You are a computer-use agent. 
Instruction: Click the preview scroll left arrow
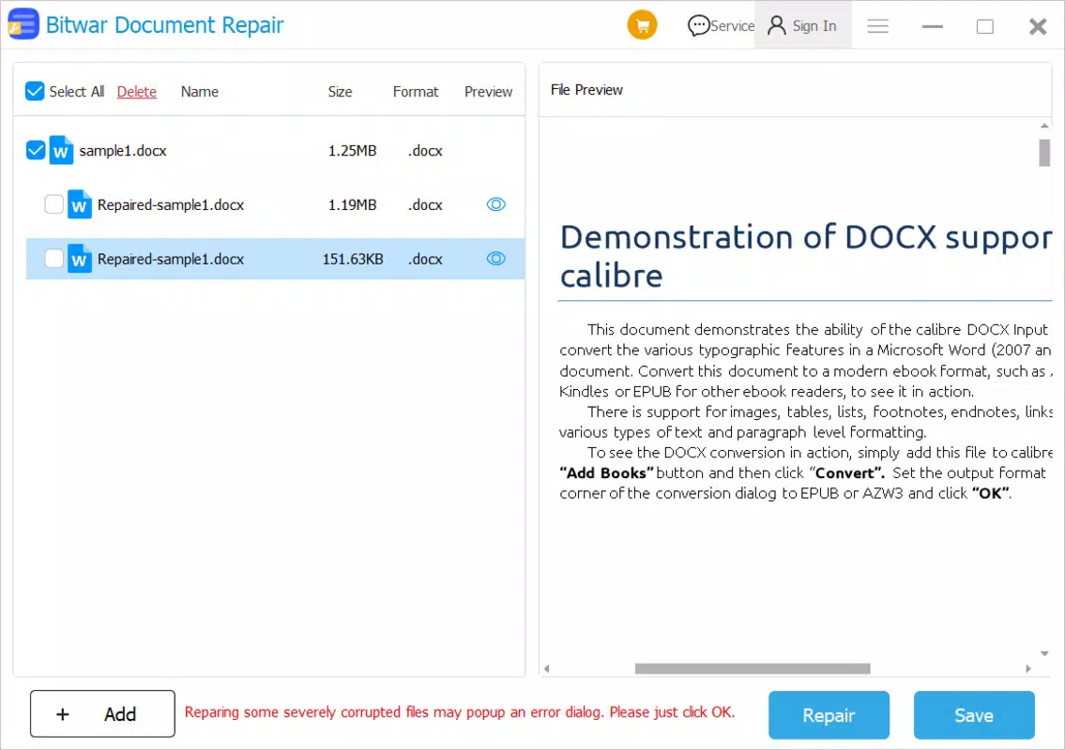[x=547, y=668]
